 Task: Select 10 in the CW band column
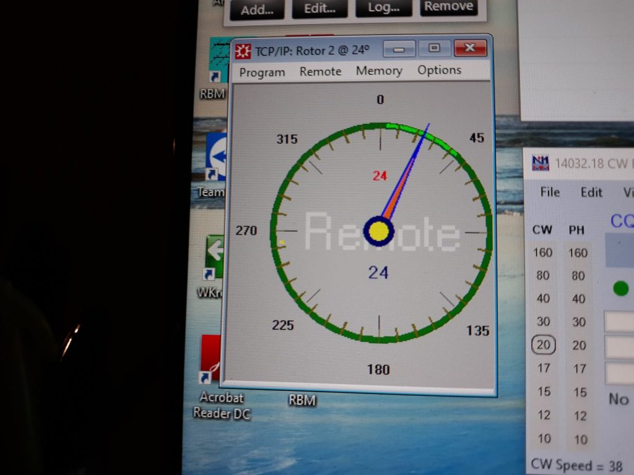pyautogui.click(x=544, y=439)
